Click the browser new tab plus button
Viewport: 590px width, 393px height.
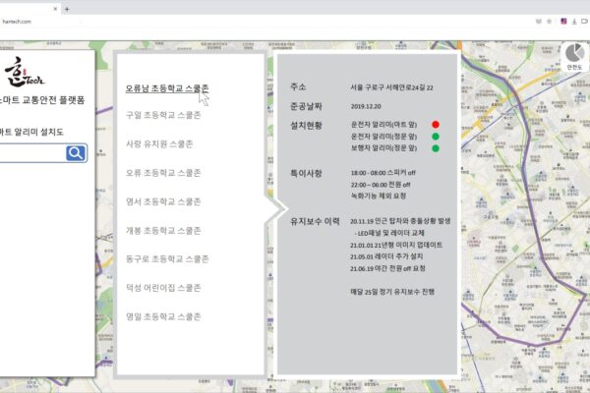pyautogui.click(x=67, y=8)
